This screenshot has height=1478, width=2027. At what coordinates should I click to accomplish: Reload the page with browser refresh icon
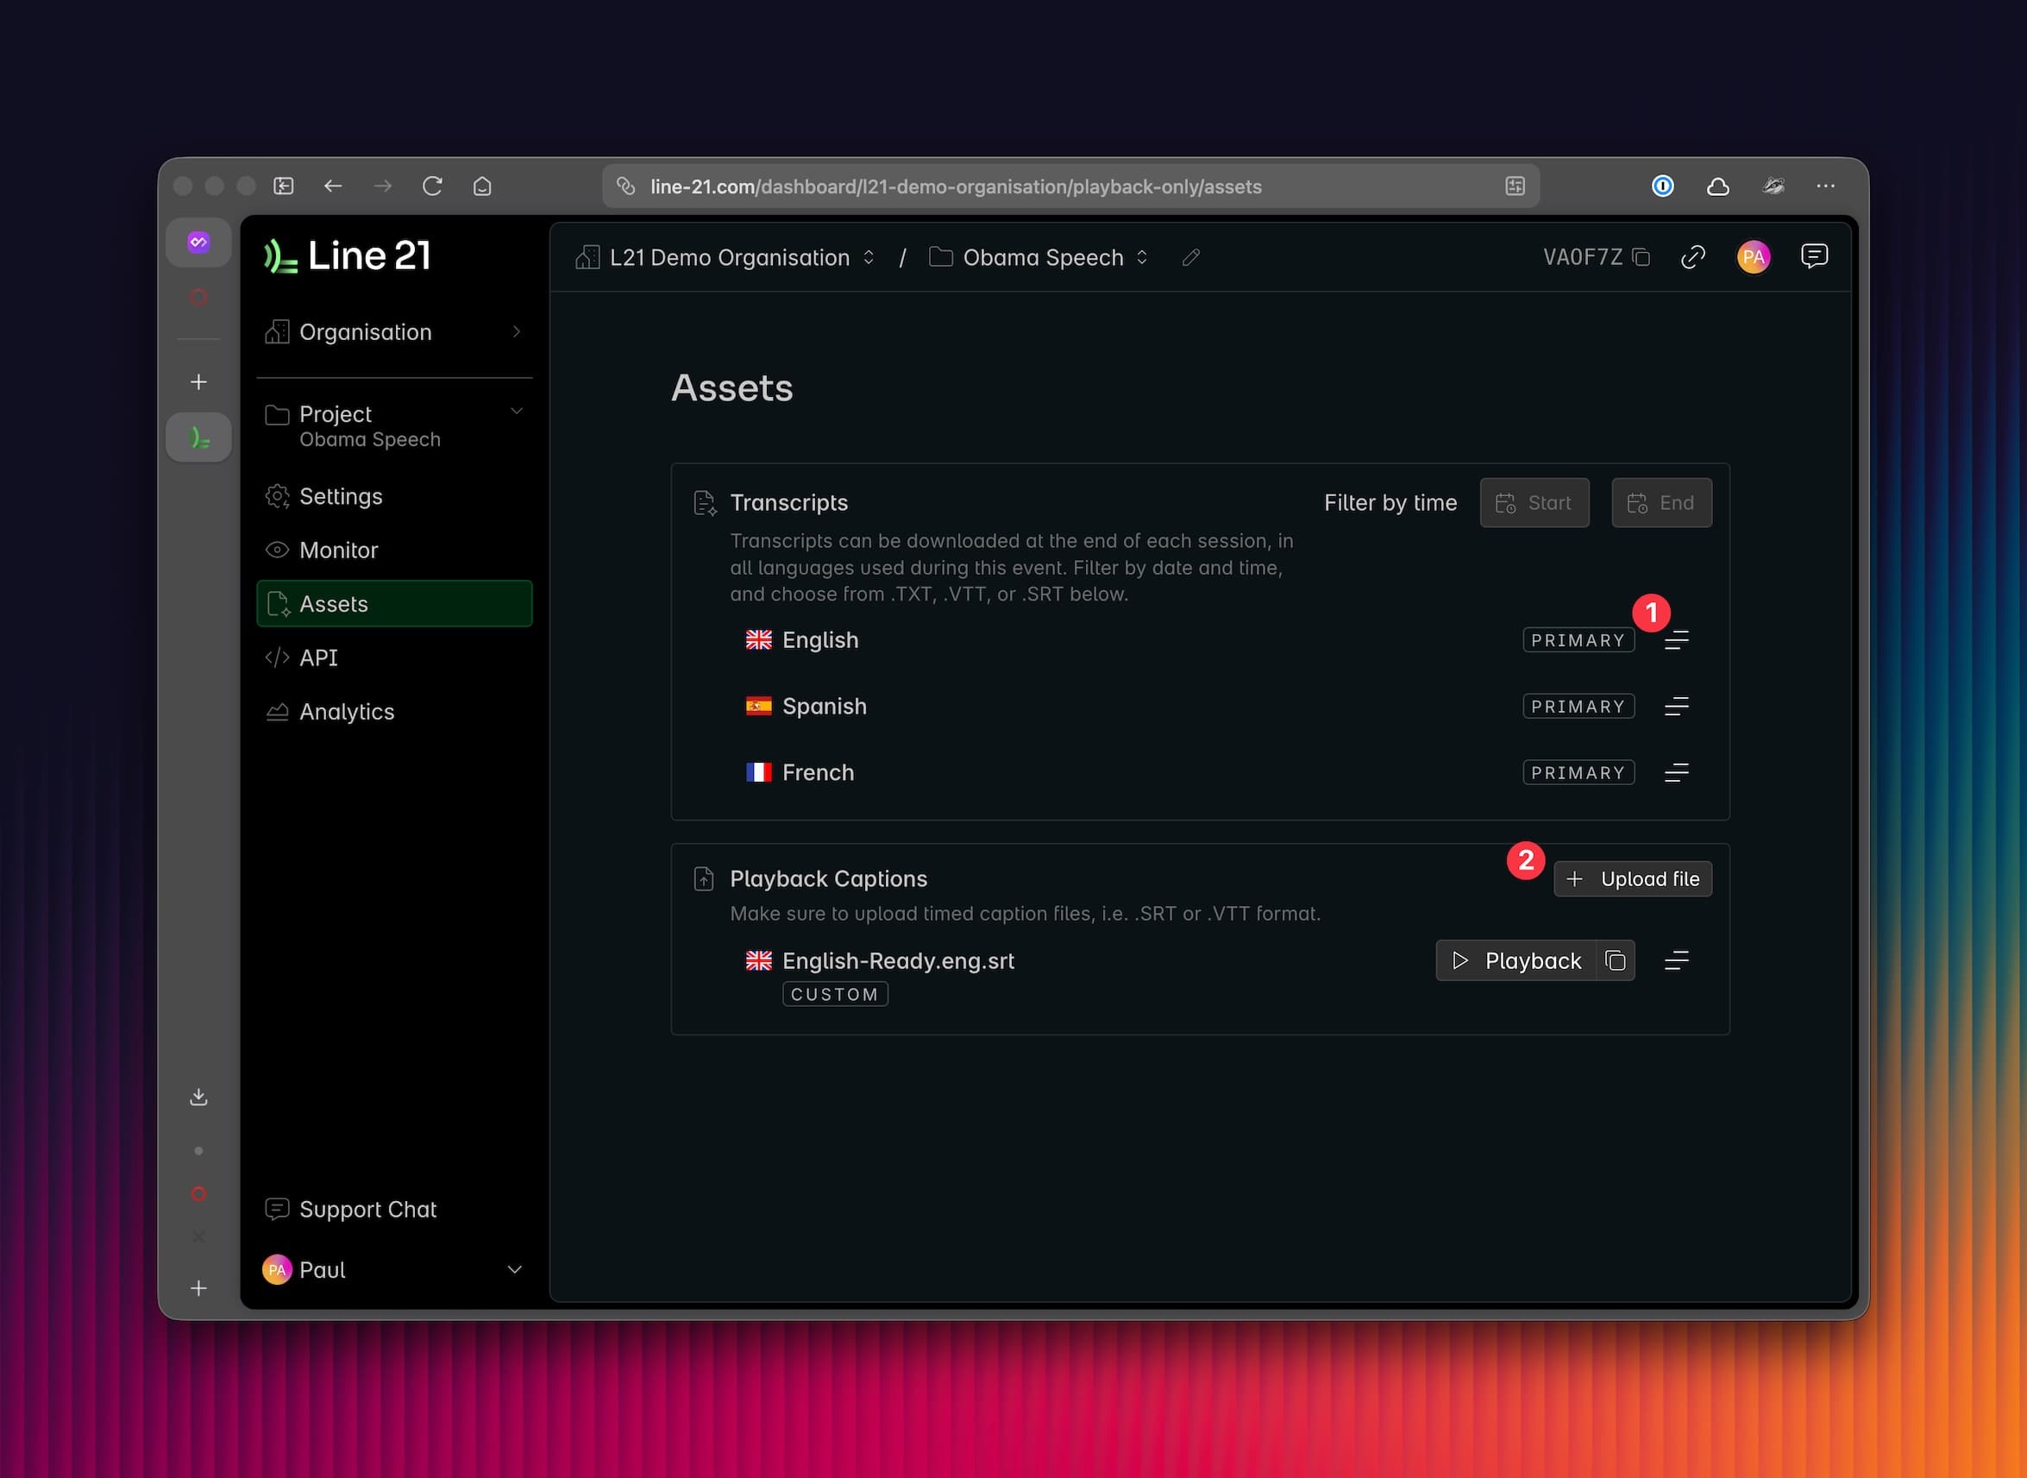tap(432, 186)
